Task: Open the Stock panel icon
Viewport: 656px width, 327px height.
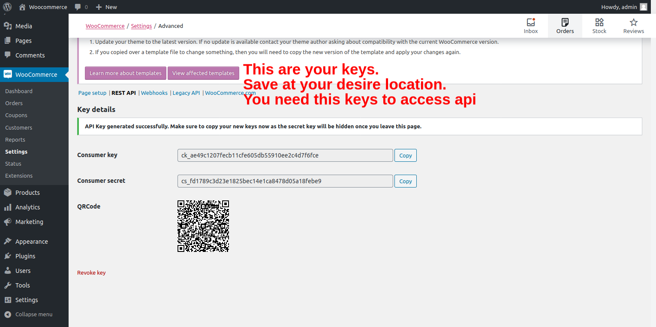Action: coord(599,22)
